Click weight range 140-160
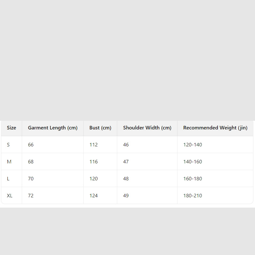This screenshot has width=255, height=255. pos(193,162)
